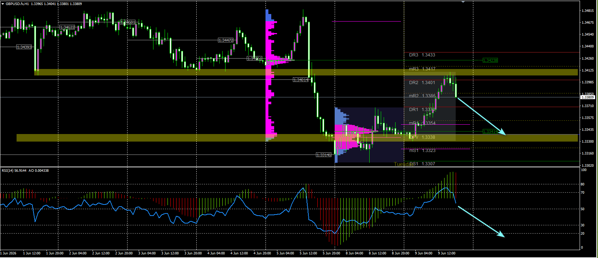Screen dimensions: 598x258
Task: Click the DPV 1.3338 pivot label
Action: click(422, 137)
